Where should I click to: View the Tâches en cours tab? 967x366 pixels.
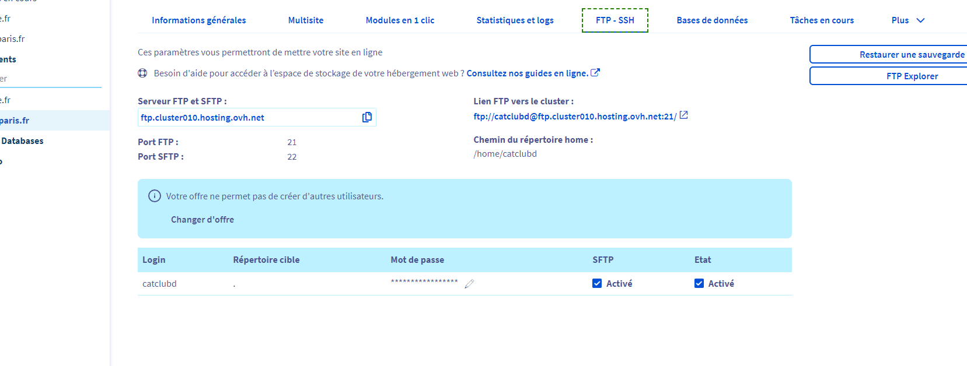point(821,20)
